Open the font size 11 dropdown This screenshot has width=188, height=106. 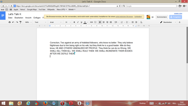68,22
